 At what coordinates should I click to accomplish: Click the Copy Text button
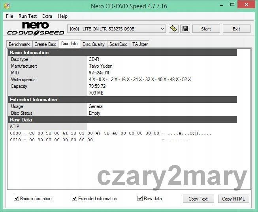198,199
